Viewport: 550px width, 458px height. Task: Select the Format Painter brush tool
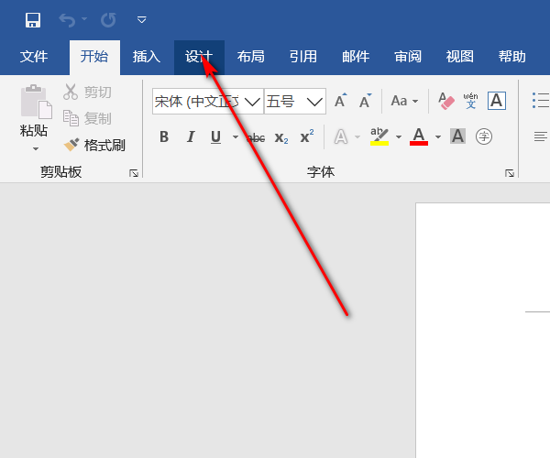click(93, 145)
